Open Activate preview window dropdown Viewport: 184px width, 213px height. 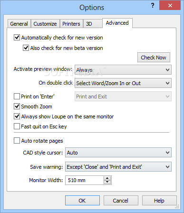coord(123,70)
